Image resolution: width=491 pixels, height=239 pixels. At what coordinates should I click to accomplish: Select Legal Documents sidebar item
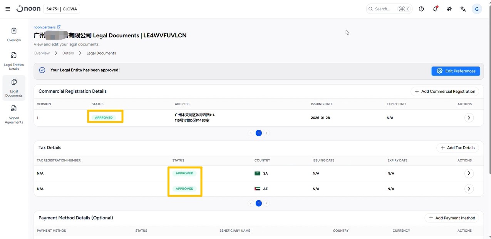point(14,88)
